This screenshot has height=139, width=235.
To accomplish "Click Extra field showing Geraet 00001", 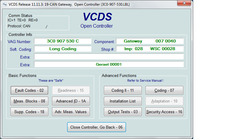I will coord(109,64).
